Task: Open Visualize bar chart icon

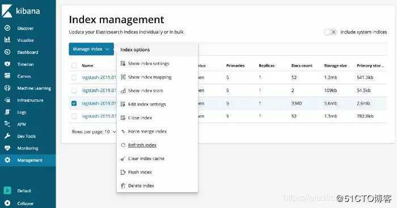Action: [7, 40]
